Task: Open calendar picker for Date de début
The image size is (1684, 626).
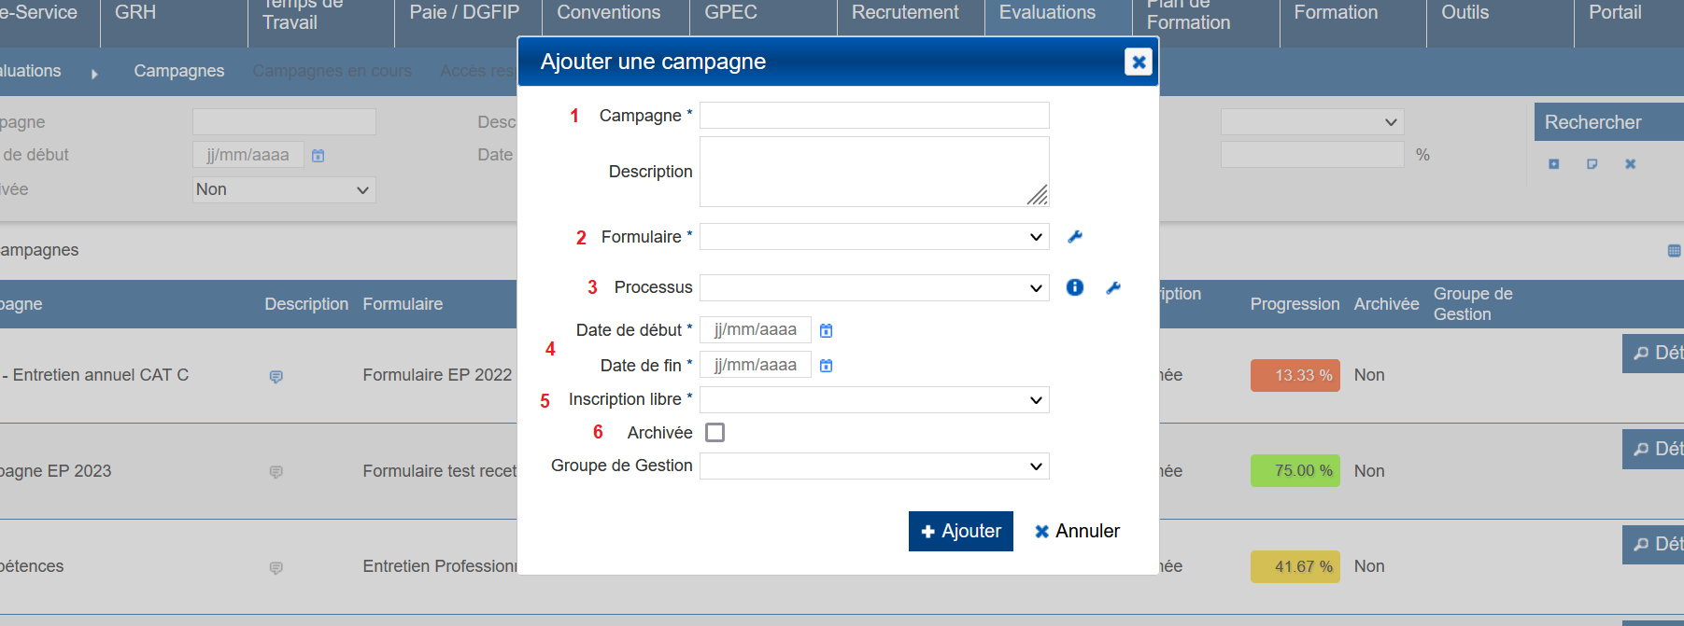Action: tap(826, 330)
